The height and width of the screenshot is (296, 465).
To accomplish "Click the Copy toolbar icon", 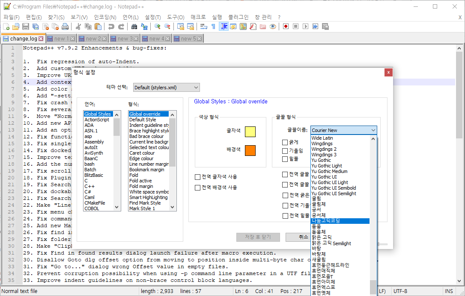I will click(88, 26).
